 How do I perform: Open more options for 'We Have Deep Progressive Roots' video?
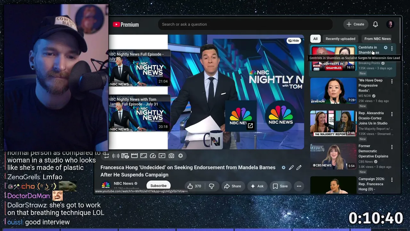[x=392, y=81]
